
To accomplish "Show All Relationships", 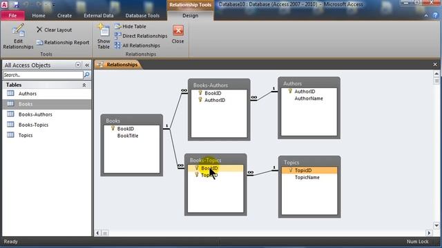I will [x=137, y=45].
